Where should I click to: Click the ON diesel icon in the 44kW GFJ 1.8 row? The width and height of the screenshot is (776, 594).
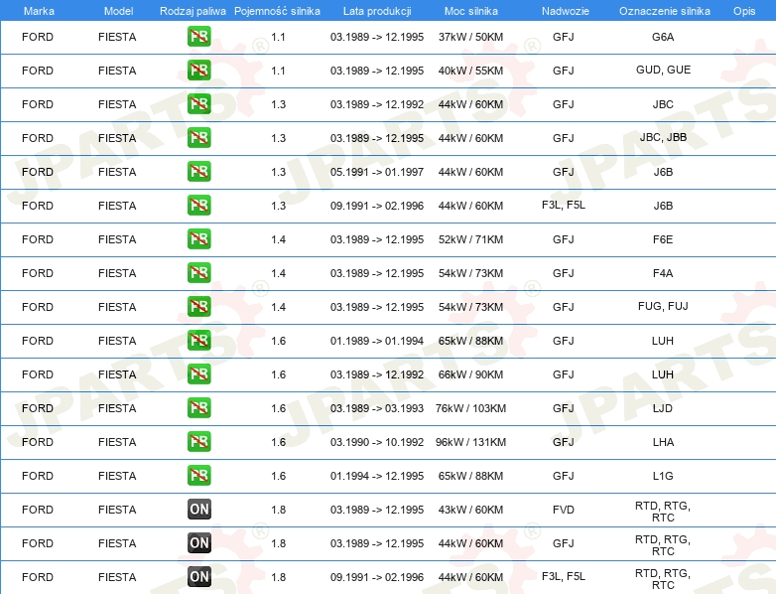coord(198,543)
